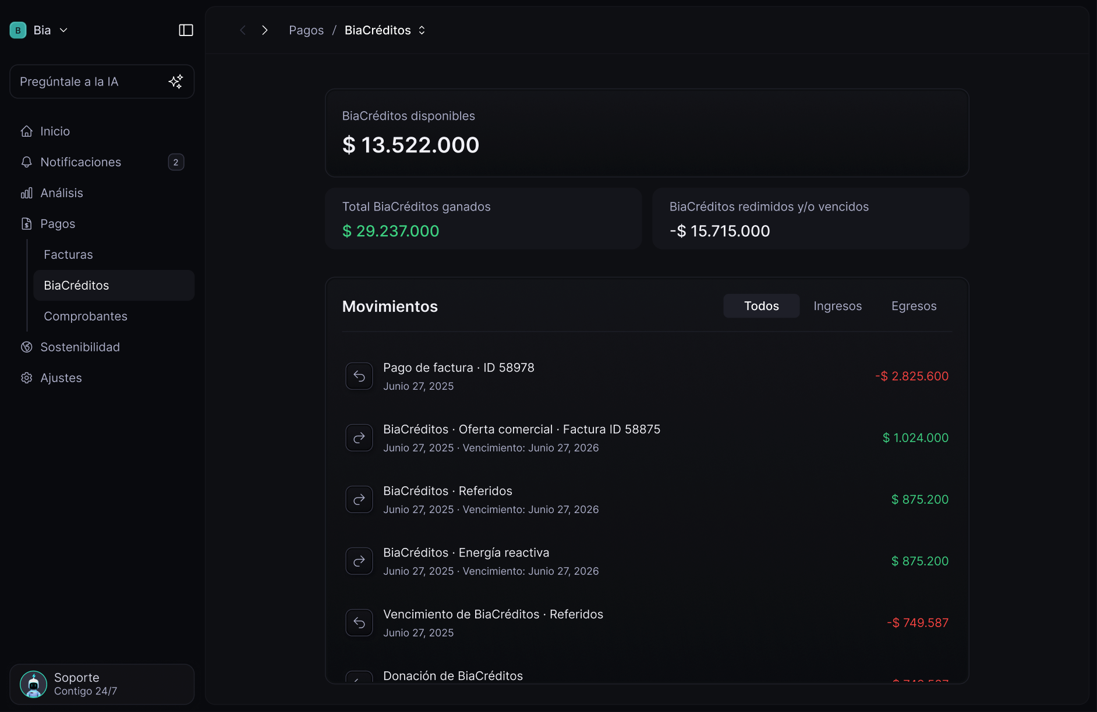1097x712 pixels.
Task: Open the Facturas submenu item
Action: 114,255
